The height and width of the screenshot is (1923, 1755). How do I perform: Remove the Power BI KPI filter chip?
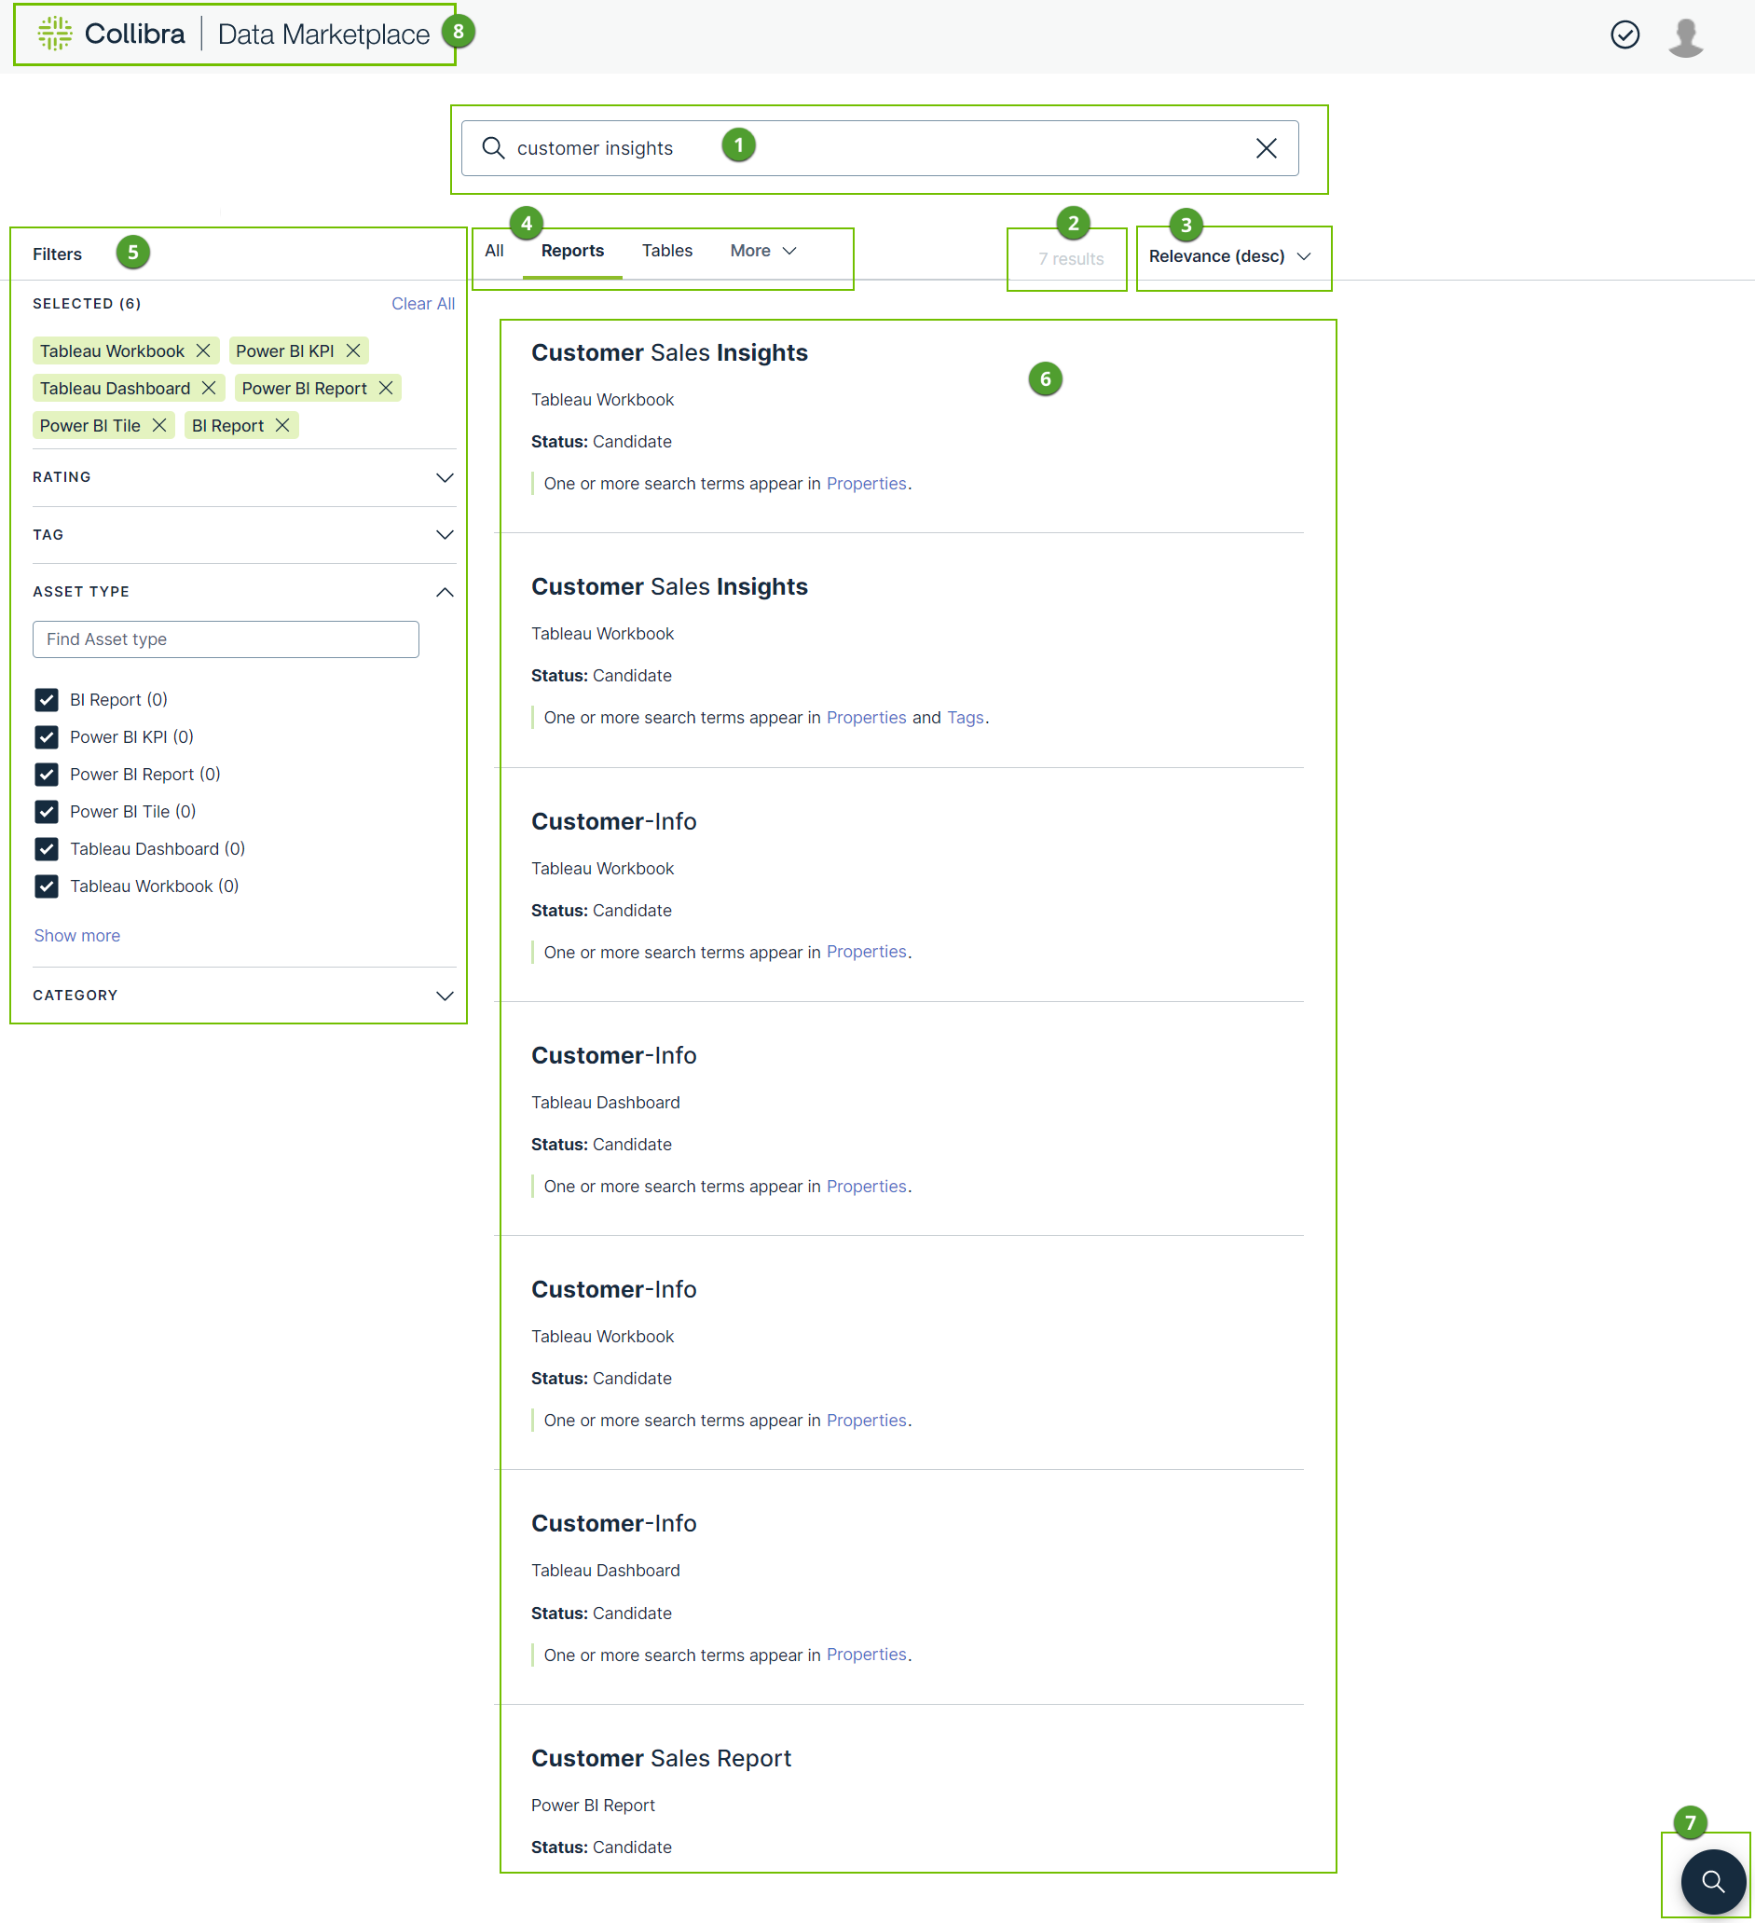pyautogui.click(x=353, y=351)
